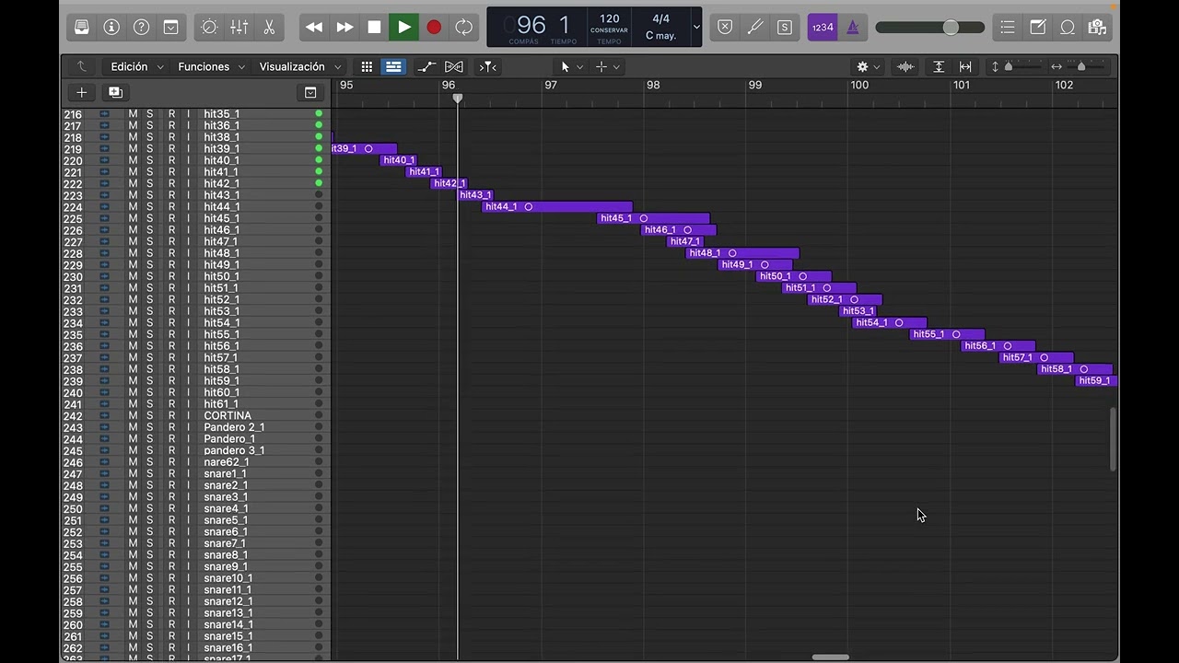The width and height of the screenshot is (1179, 663).
Task: Toggle the toolbar display icon
Action: (x=170, y=28)
